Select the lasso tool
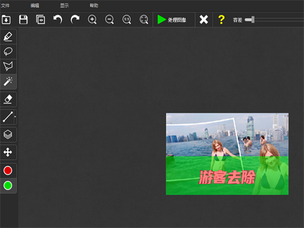Image resolution: width=304 pixels, height=228 pixels. pyautogui.click(x=8, y=52)
